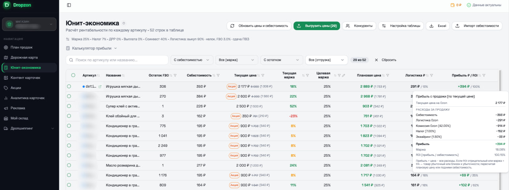Screen dimensions: 509x190
Task: Toggle the select-all header checkbox
Action: point(73,75)
